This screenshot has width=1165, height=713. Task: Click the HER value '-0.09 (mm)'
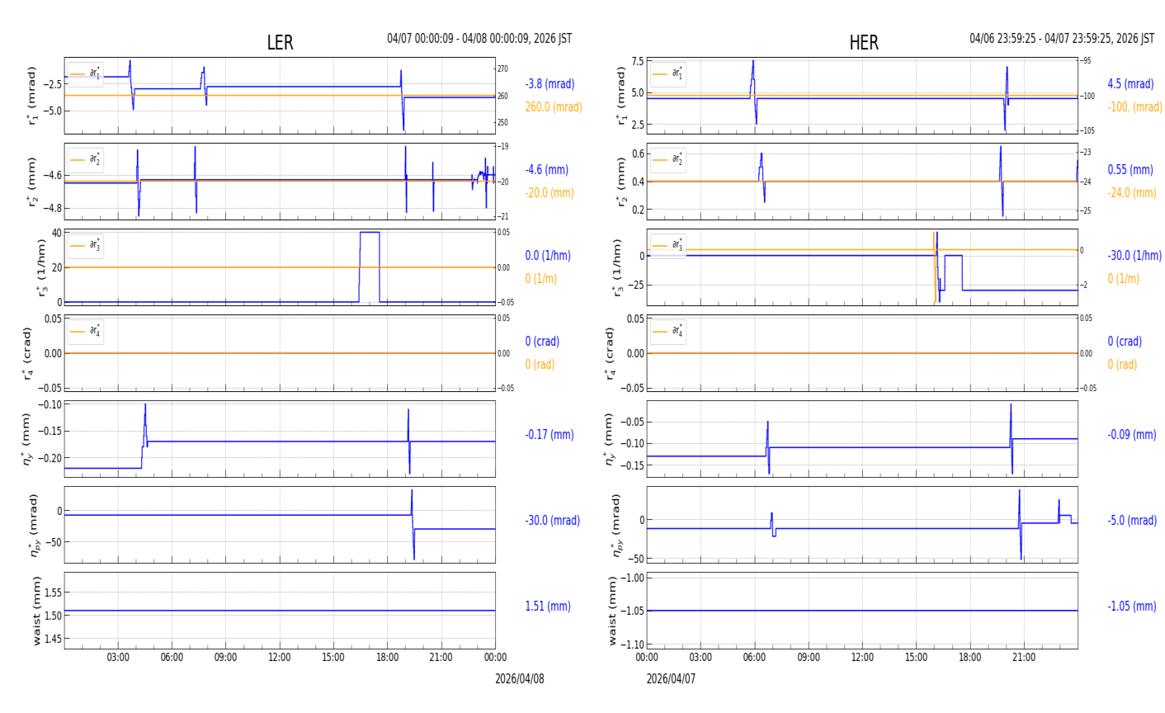(1132, 435)
